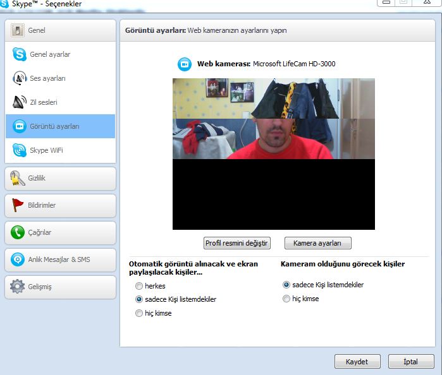Click the speaker icon for Zil sesleri

(20, 102)
